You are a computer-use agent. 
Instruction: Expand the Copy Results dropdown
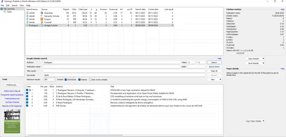coord(263,59)
